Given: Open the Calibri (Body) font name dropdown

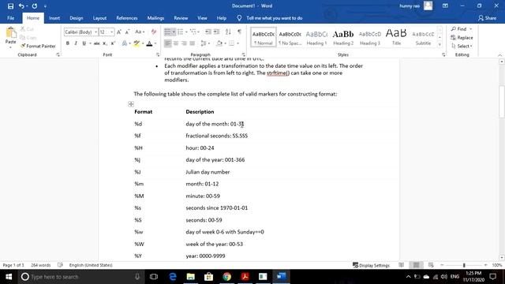Looking at the screenshot, I should 95,32.
